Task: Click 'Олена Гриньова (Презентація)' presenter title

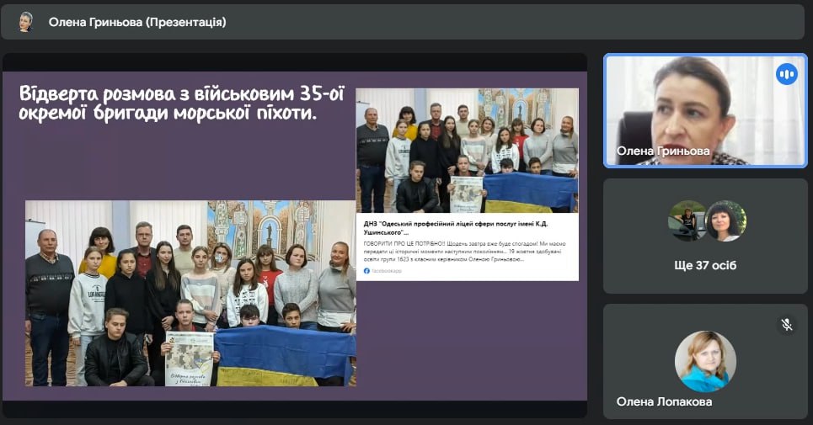Action: point(137,22)
